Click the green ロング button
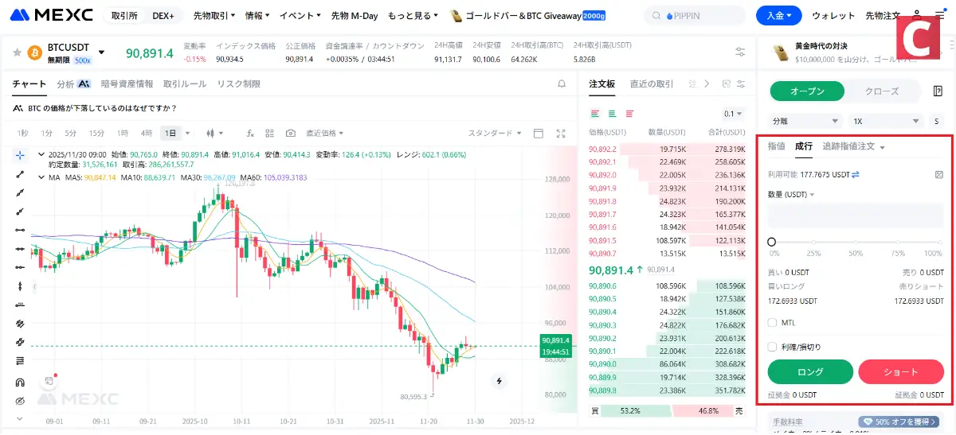The image size is (956, 435). coord(810,371)
